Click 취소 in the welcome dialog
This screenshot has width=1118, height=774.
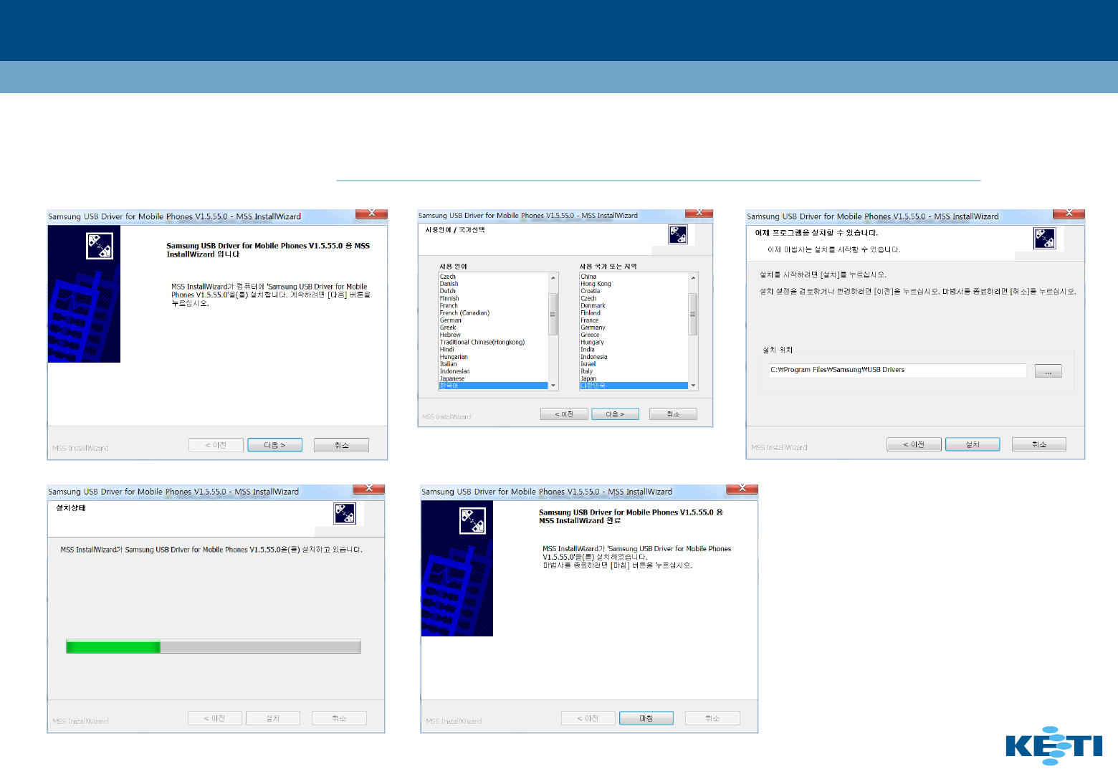341,445
